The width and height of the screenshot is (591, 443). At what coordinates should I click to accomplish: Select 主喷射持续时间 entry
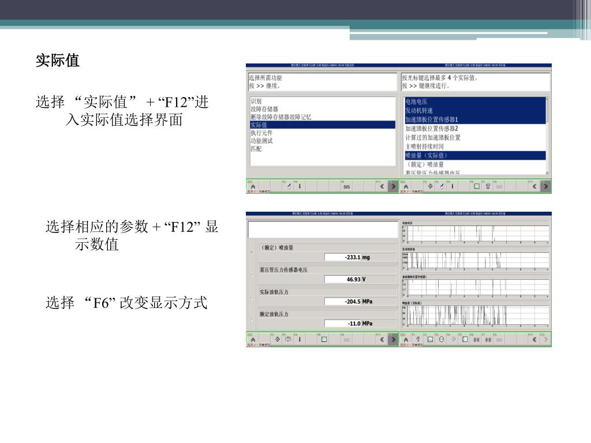[x=425, y=147]
